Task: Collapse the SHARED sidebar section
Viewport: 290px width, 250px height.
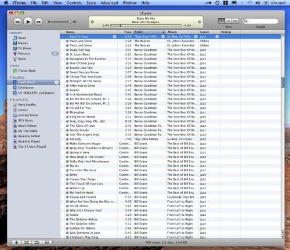Action: pyautogui.click(x=10, y=78)
